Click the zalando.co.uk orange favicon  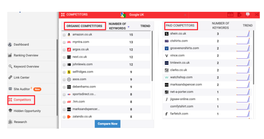[x=69, y=117]
